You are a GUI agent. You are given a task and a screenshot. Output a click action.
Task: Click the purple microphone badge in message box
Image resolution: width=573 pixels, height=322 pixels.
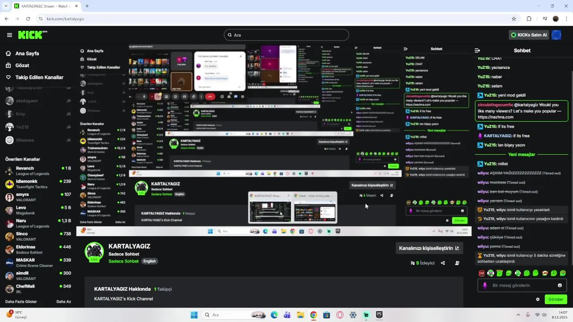485,285
